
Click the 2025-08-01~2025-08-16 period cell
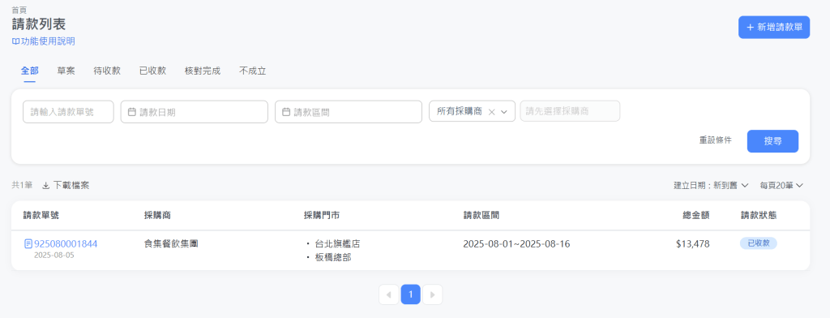pyautogui.click(x=516, y=244)
